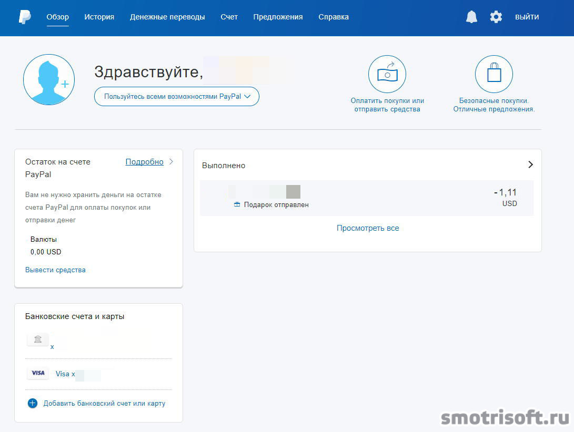Click the gift icon beside Подарок отправлен
This screenshot has width=574, height=432.
coord(237,204)
